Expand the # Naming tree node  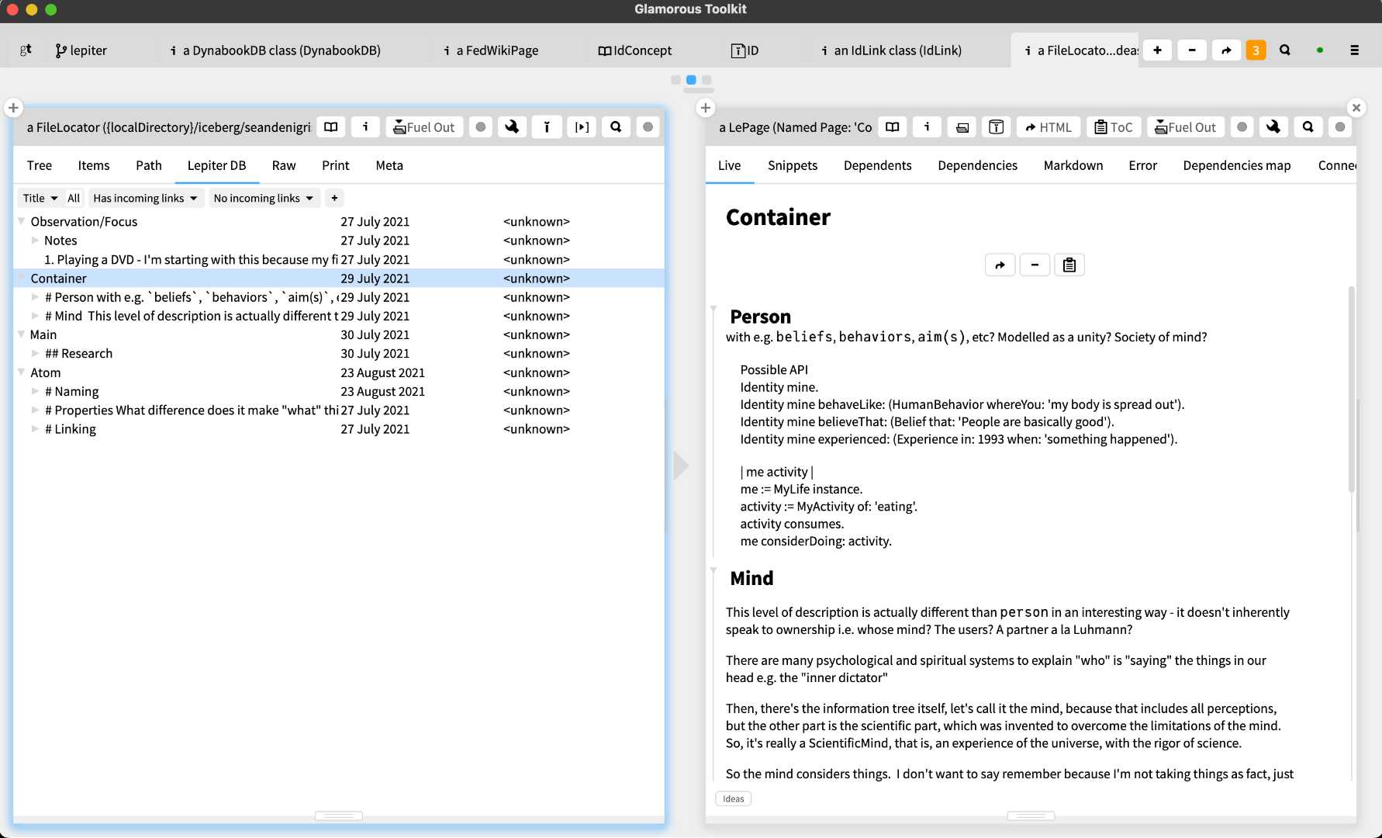point(35,391)
